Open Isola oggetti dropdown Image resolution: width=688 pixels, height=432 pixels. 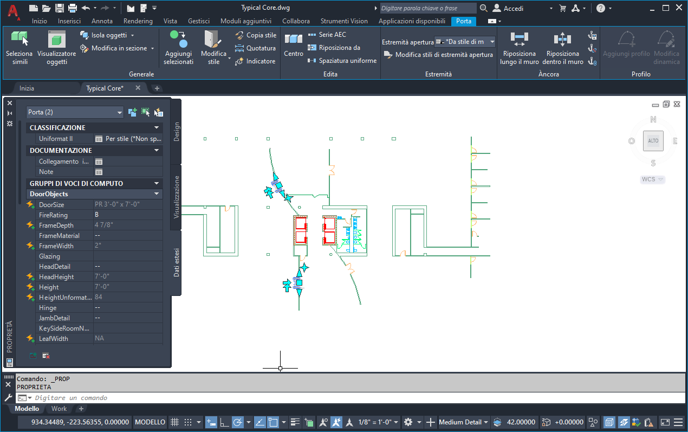click(x=107, y=35)
